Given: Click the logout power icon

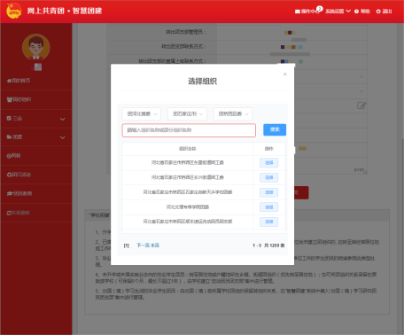Looking at the screenshot, I should click(x=378, y=12).
